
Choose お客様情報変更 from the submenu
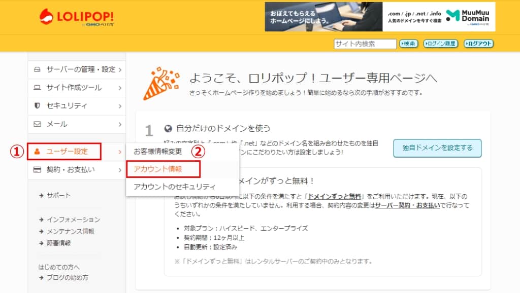(158, 152)
